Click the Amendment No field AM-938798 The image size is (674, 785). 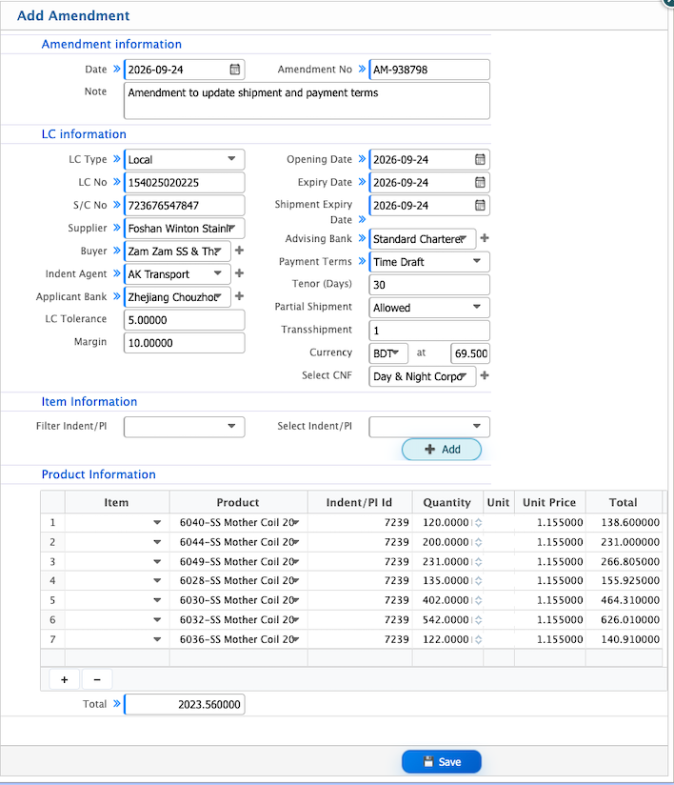point(429,70)
